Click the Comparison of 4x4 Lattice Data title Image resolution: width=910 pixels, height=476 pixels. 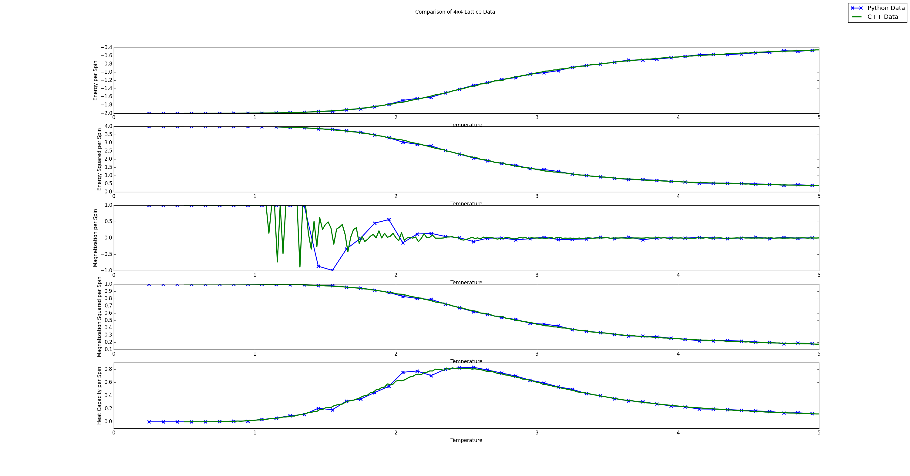[455, 12]
